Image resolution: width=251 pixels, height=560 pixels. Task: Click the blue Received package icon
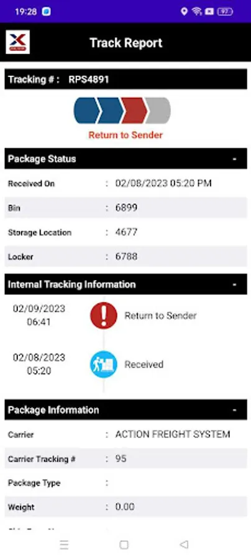[103, 364]
